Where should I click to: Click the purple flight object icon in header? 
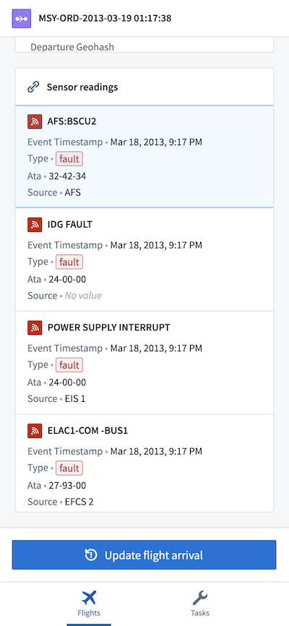pyautogui.click(x=22, y=18)
